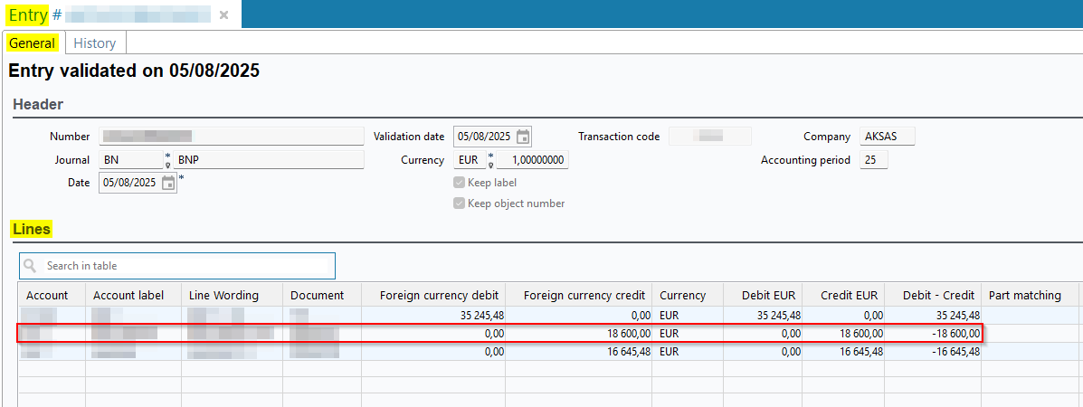Screen dimensions: 1083x407
Task: Sort by the Account column header
Action: 47,295
